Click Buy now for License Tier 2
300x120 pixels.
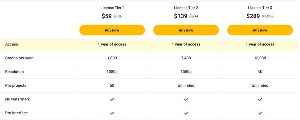click(x=186, y=30)
